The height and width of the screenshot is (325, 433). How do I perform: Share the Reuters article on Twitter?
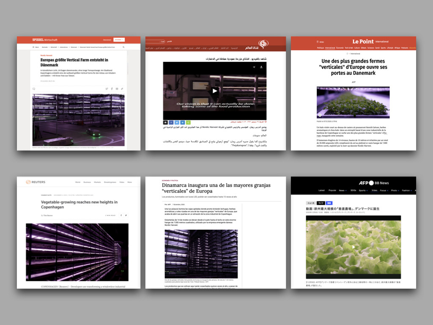126,215
